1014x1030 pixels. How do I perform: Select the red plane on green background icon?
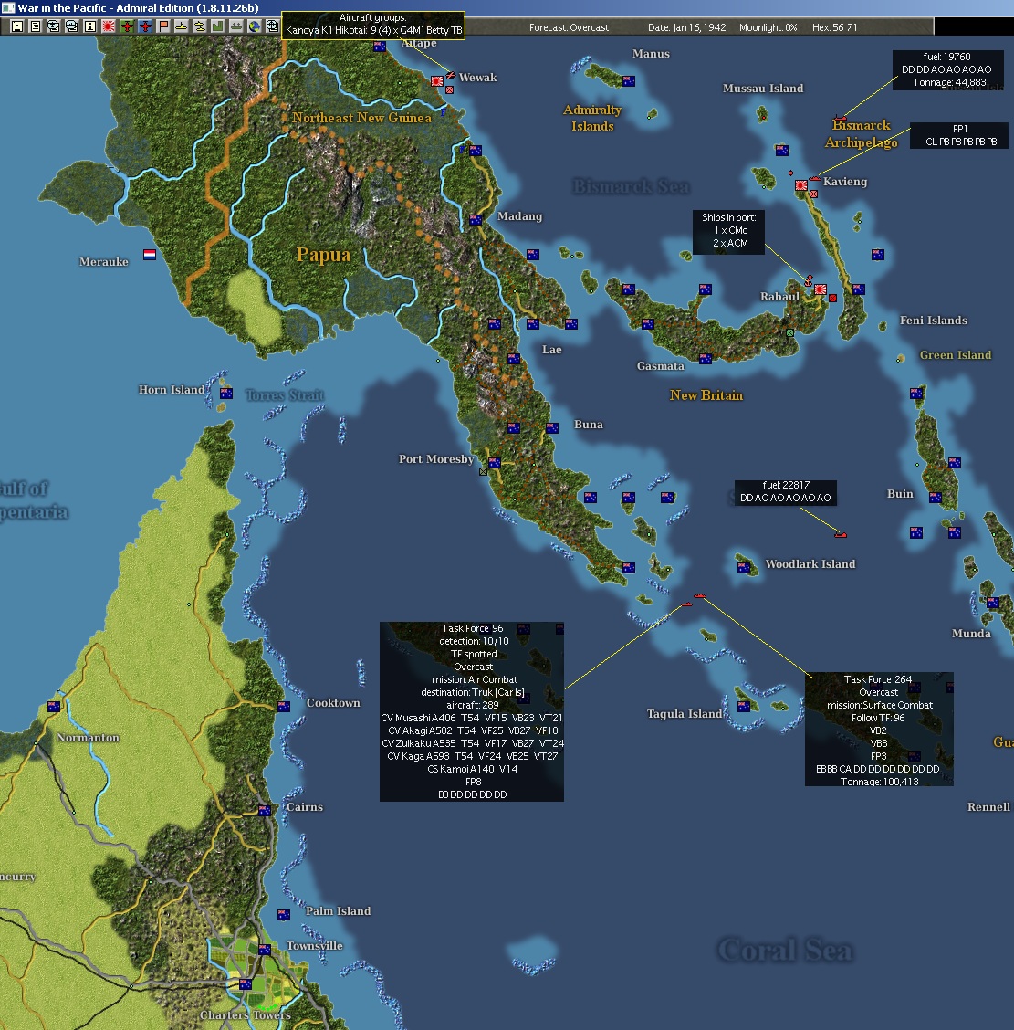pyautogui.click(x=128, y=26)
